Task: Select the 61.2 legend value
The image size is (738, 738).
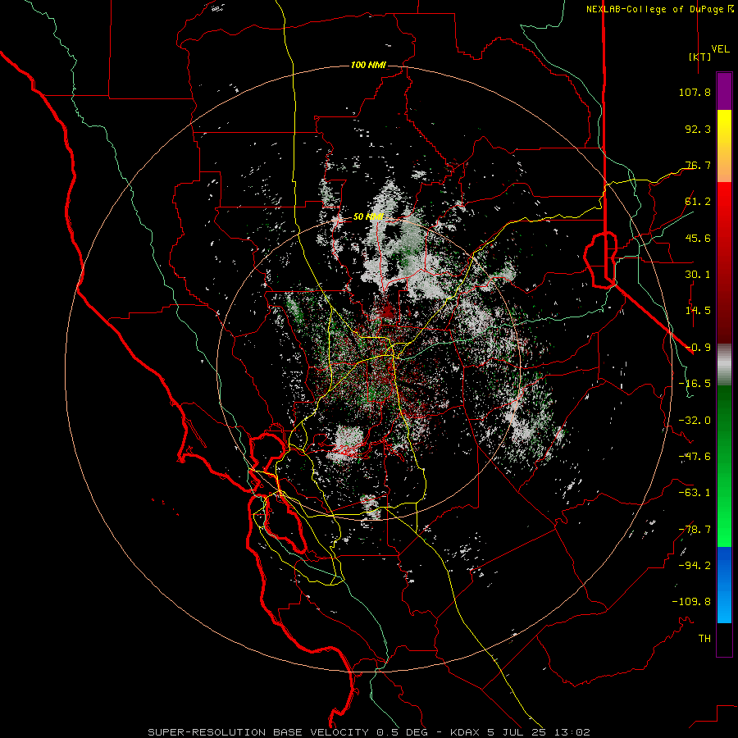Action: (698, 202)
